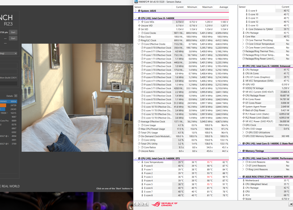
Task: Click Cinebench Start button on the '---' score row
Action: (13, 38)
